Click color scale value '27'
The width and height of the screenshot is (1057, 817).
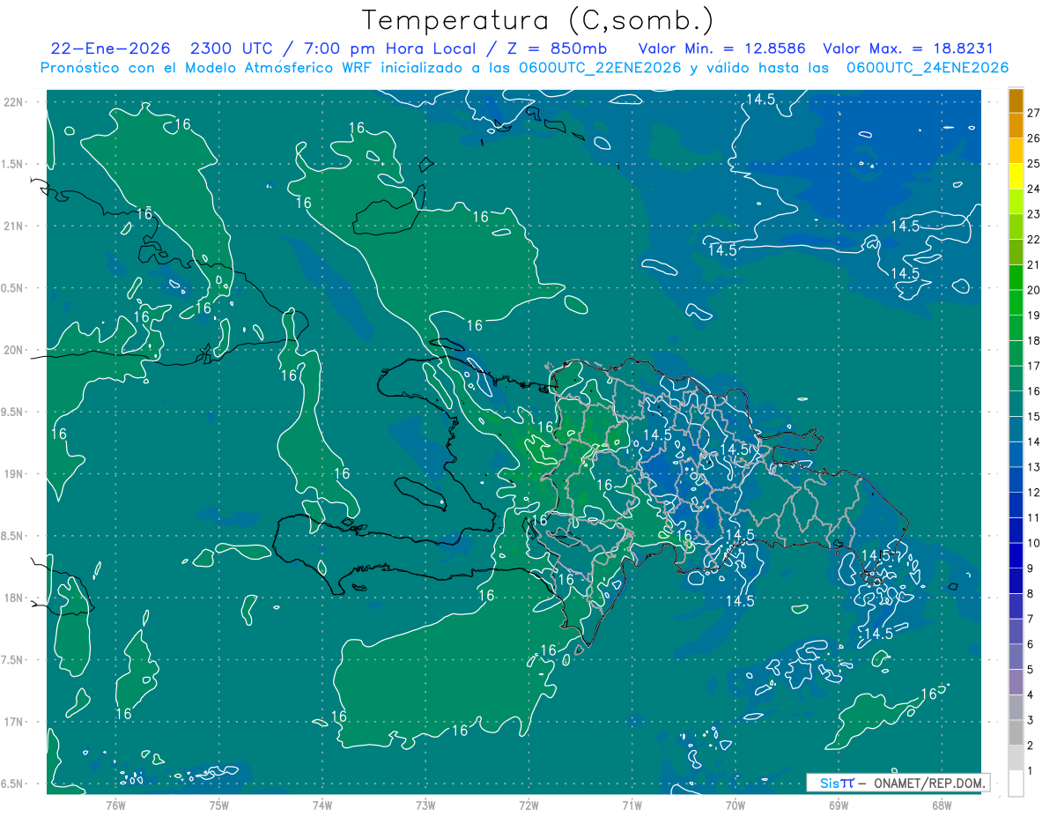1034,113
